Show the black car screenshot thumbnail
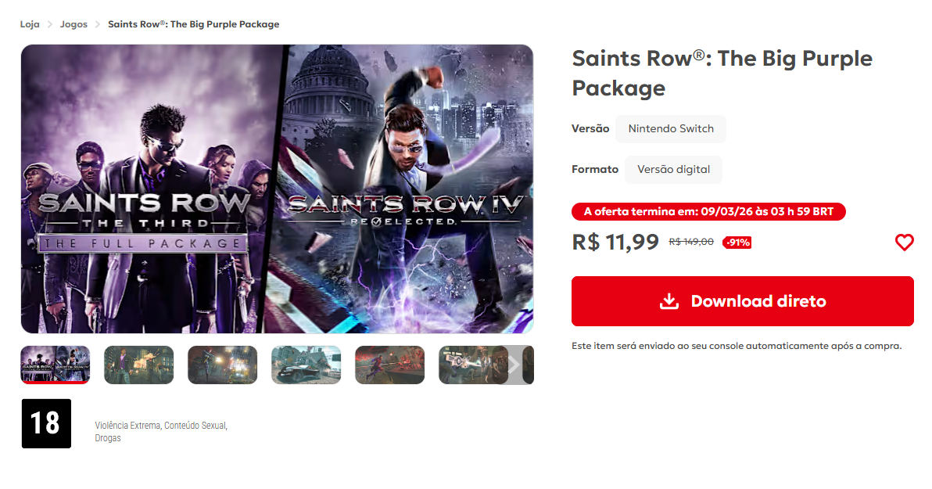The width and height of the screenshot is (932, 489). 306,365
